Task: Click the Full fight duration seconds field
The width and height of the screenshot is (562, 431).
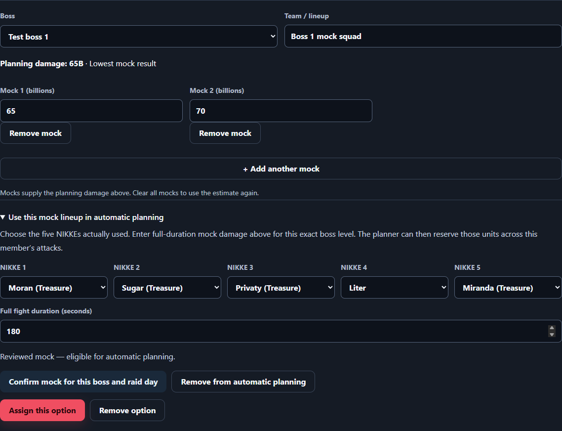Action: click(x=281, y=331)
